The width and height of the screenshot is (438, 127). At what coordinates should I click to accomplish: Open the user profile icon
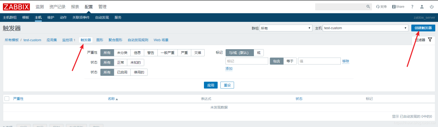point(422,6)
